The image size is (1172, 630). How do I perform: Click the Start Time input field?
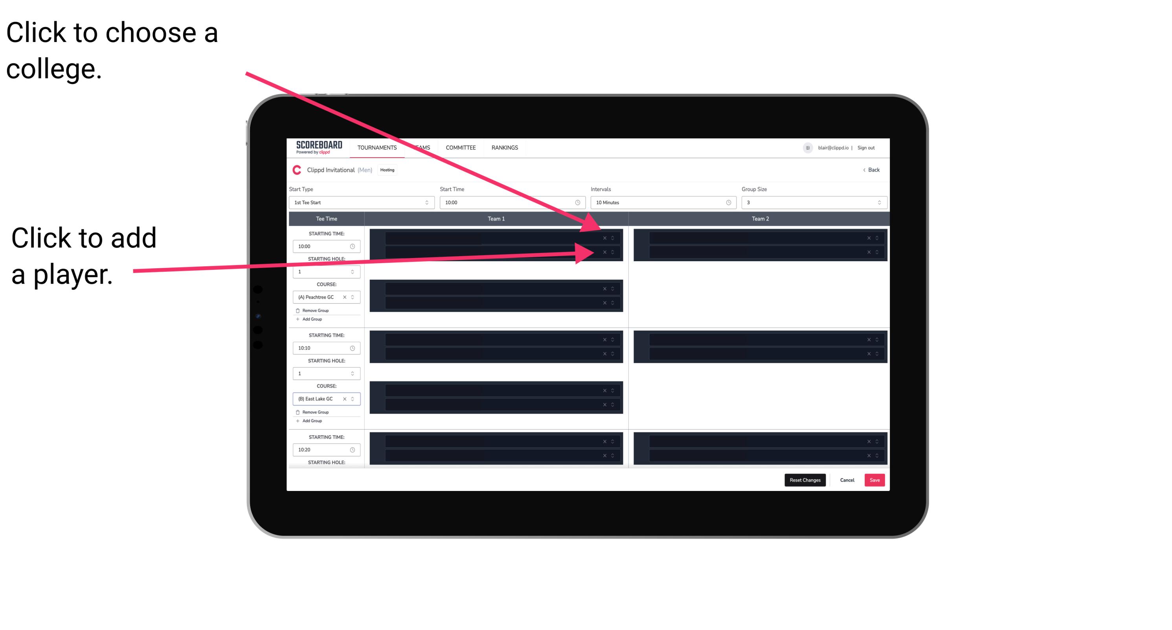[511, 203]
